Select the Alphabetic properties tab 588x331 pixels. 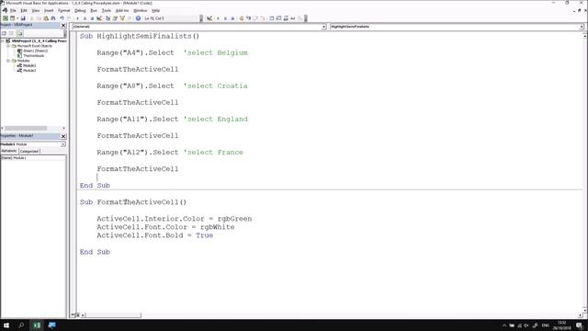9,151
